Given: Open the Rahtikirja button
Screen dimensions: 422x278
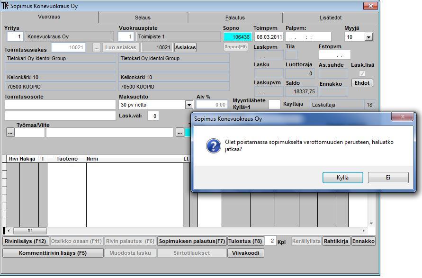Looking at the screenshot, I should [x=336, y=241].
